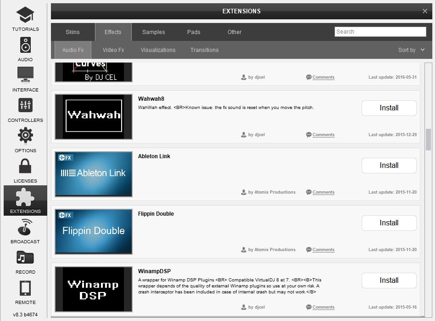The height and width of the screenshot is (321, 436).
Task: Open Comments link for Ableton Link
Action: pos(324,192)
